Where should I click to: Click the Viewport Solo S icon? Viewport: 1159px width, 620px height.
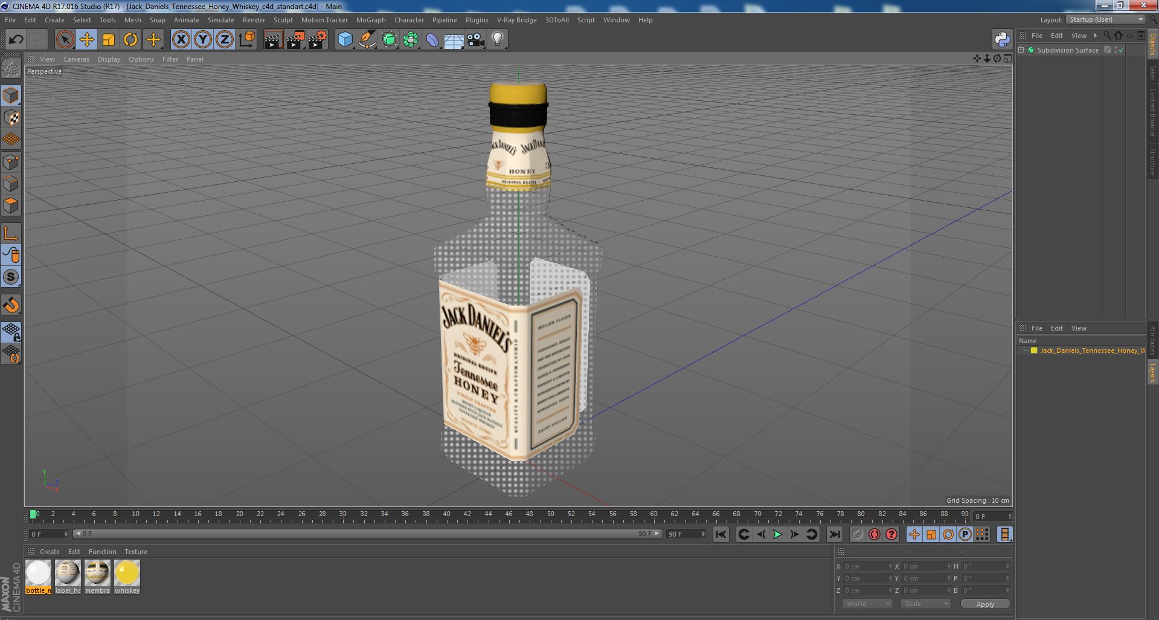pos(11,277)
